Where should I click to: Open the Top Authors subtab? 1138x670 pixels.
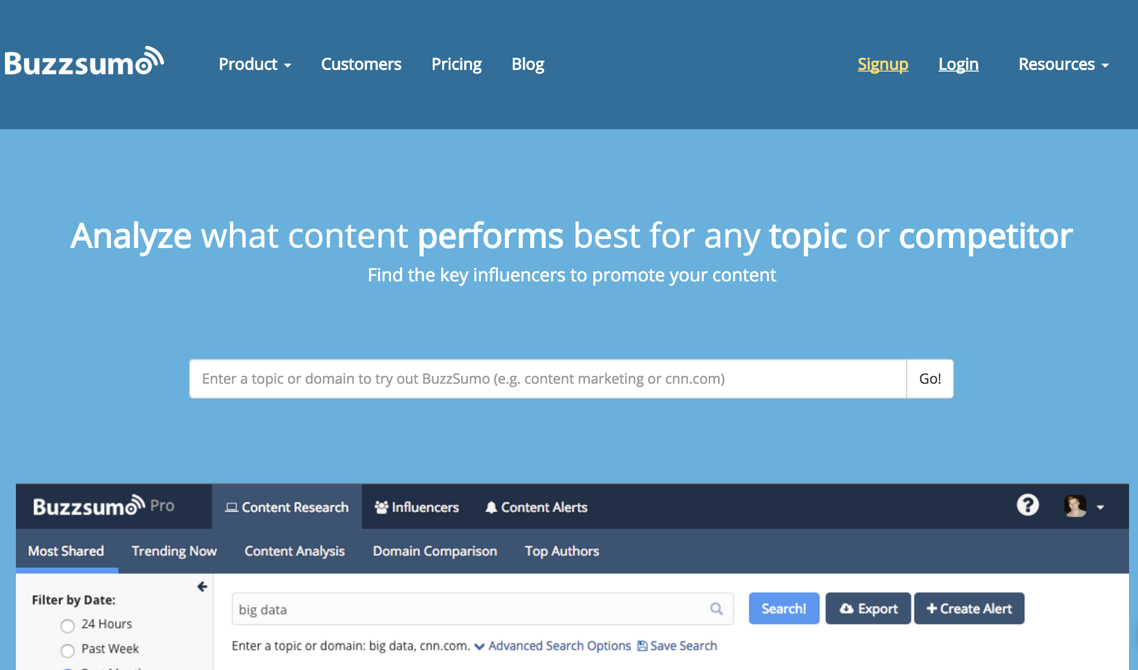point(562,551)
